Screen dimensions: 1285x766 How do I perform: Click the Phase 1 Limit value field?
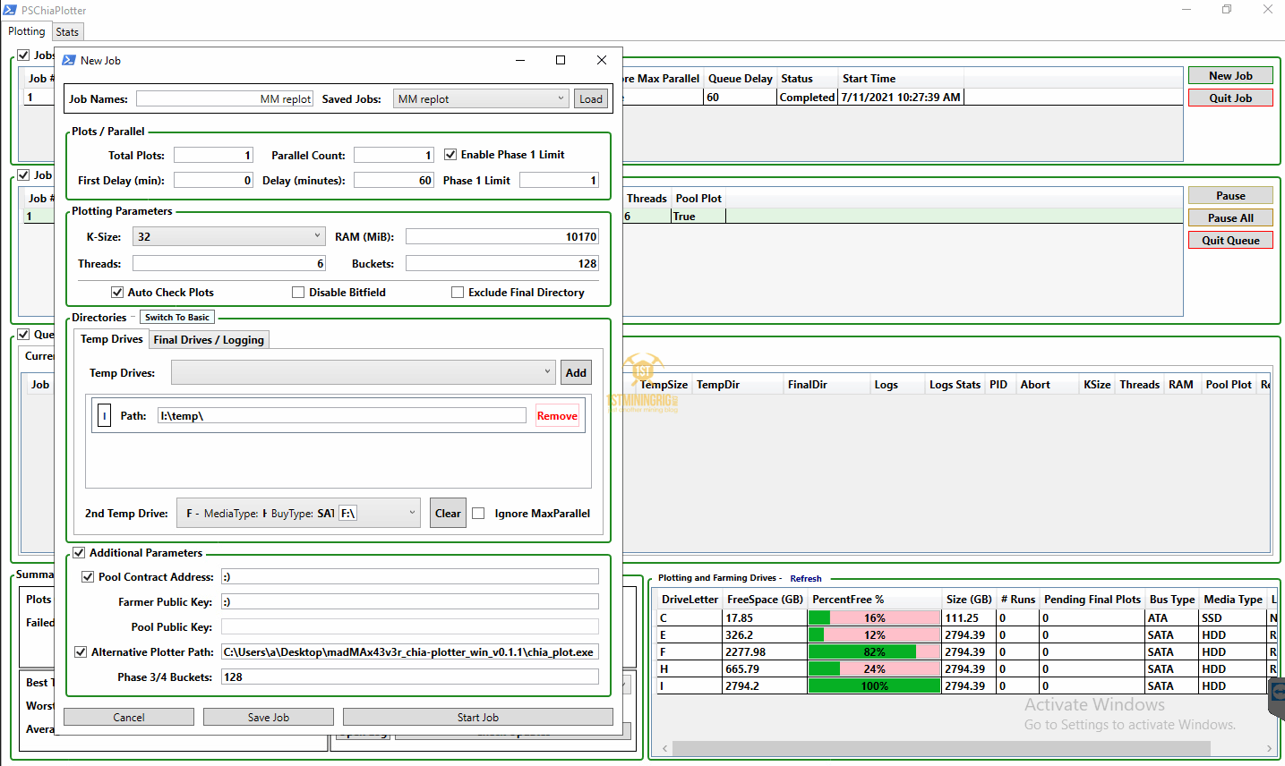coord(559,181)
